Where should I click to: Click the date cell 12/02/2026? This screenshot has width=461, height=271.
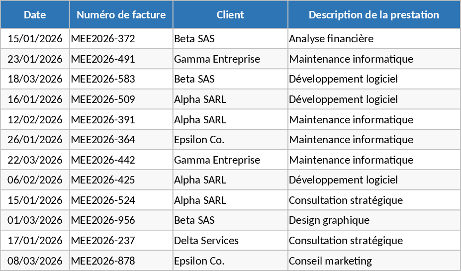click(35, 120)
